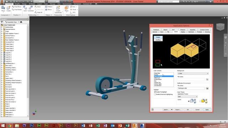Image resolution: width=228 pixels, height=128 pixels.
Task: Select the Pattern component tool
Action: 49,7
